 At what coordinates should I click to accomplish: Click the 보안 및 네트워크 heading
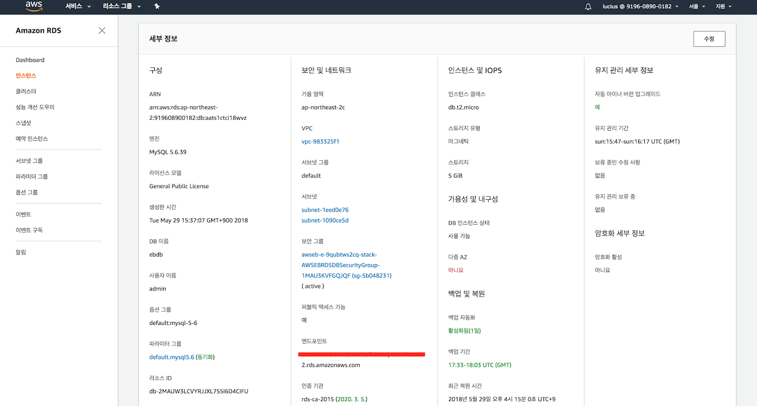point(326,70)
